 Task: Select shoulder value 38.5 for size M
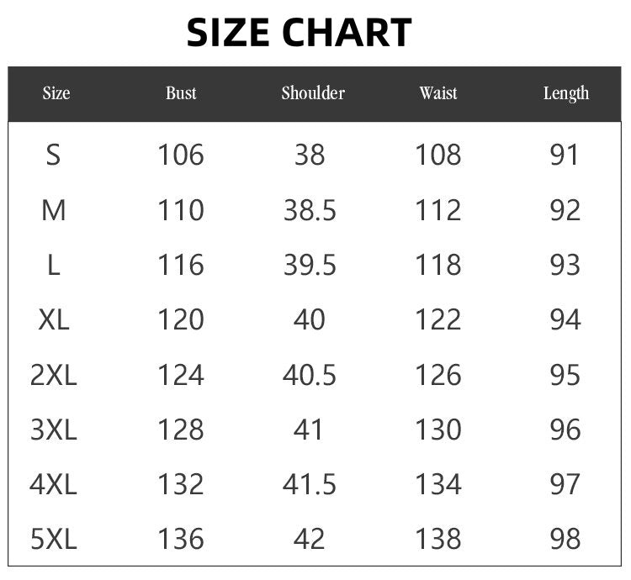coord(310,210)
